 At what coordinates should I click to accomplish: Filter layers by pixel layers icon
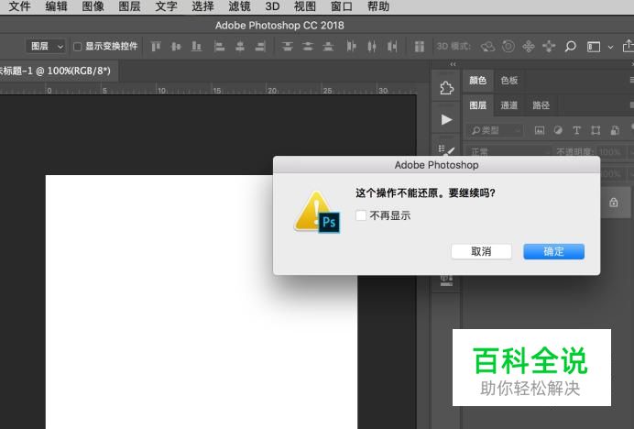pos(540,130)
